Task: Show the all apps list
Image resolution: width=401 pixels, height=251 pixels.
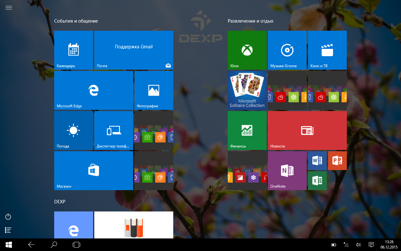Action: click(x=8, y=230)
